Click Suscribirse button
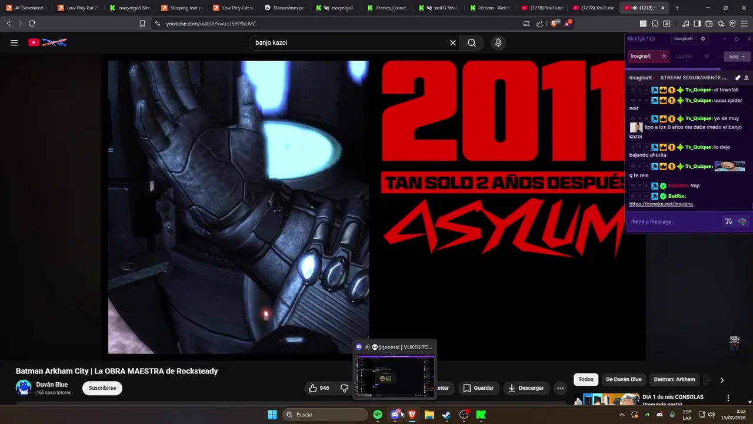 [x=102, y=388]
